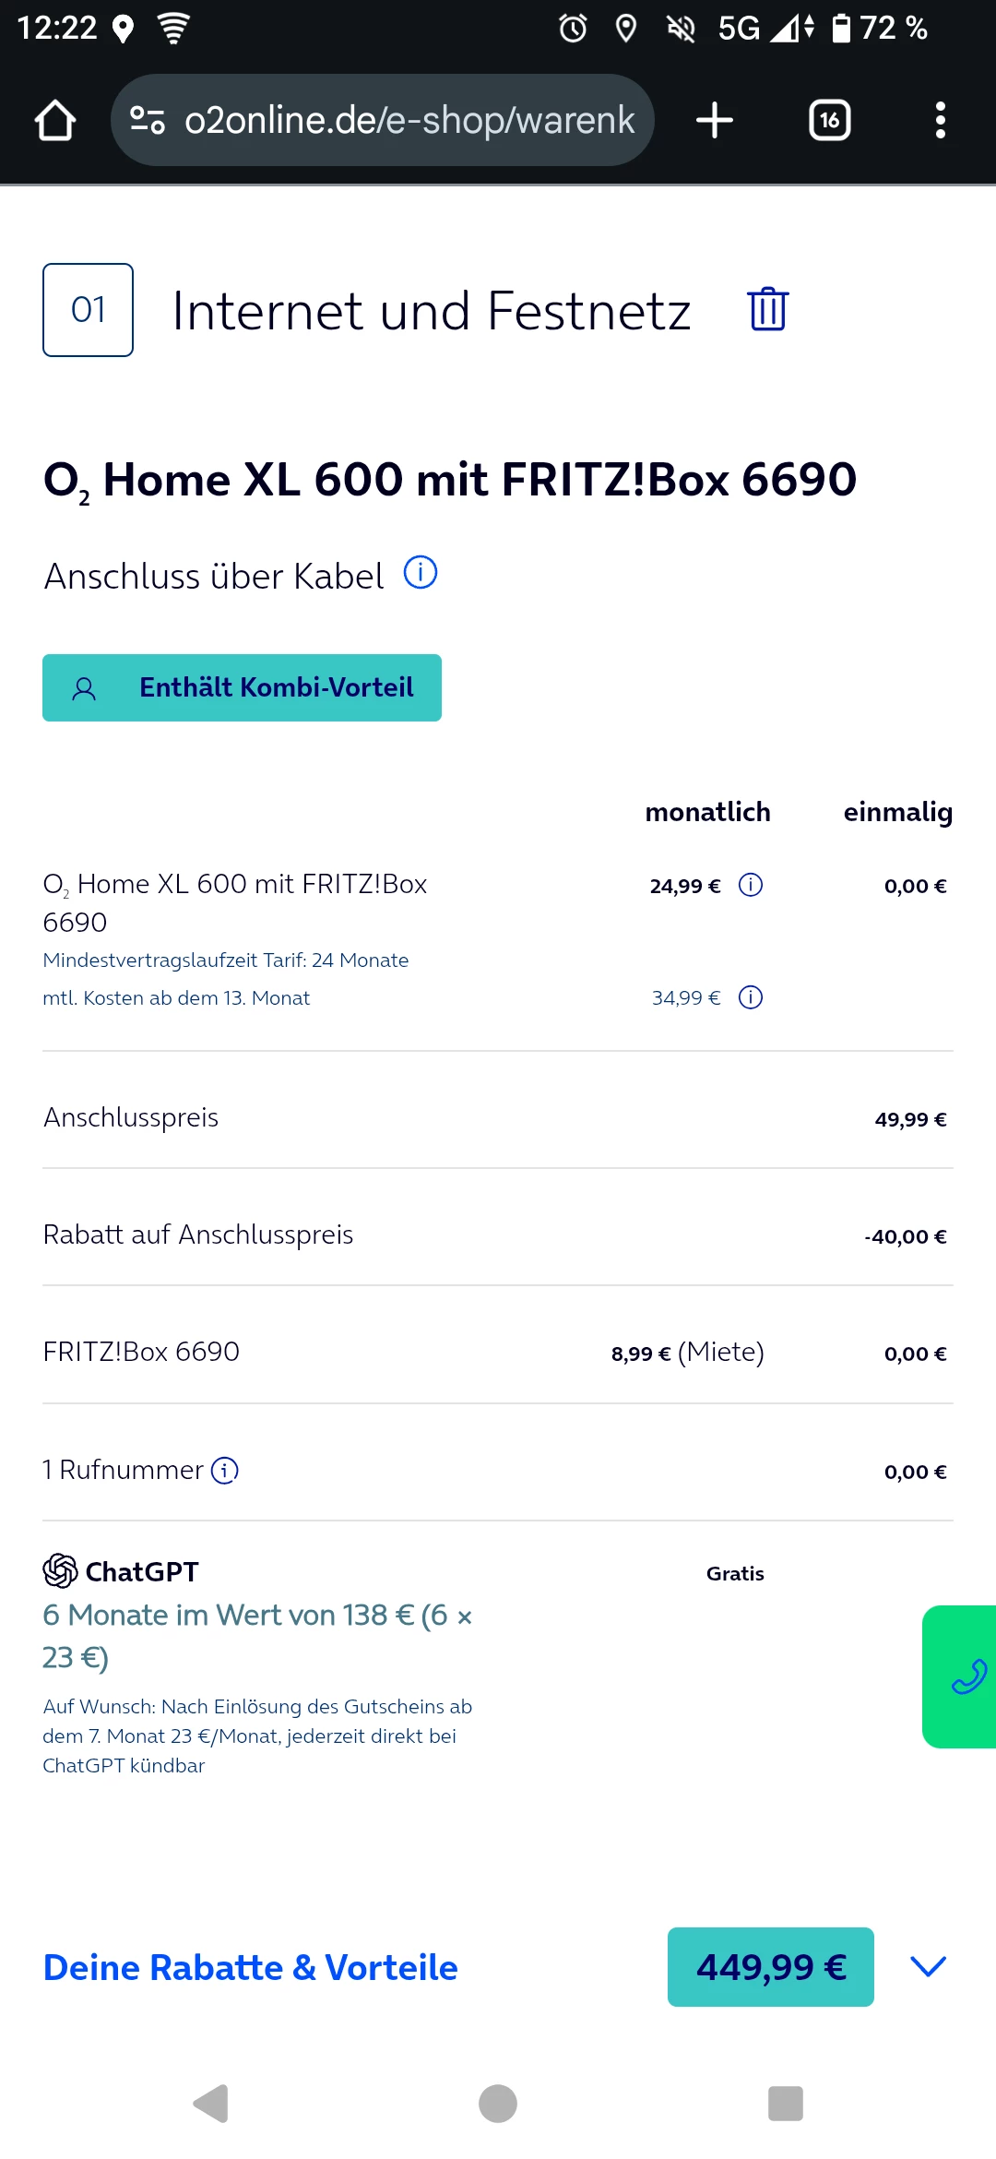Go to browser home page

55,120
